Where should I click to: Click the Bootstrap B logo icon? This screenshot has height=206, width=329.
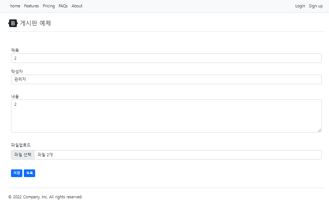click(x=13, y=23)
